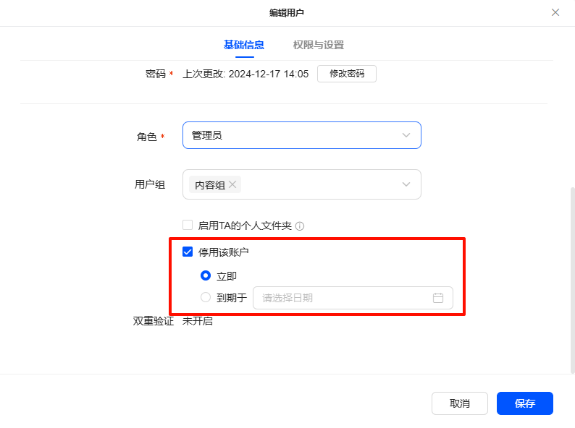Click the 修改密码 button
The width and height of the screenshot is (575, 428).
347,74
